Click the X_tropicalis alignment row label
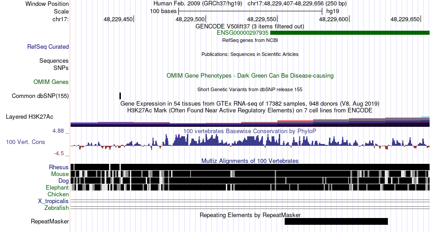 53,201
